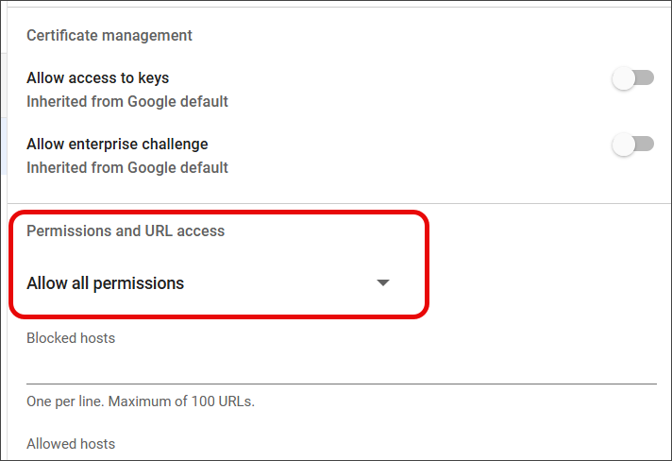Click the grey track of the enterprise challenge switch
Image resolution: width=672 pixels, height=461 pixels.
646,145
